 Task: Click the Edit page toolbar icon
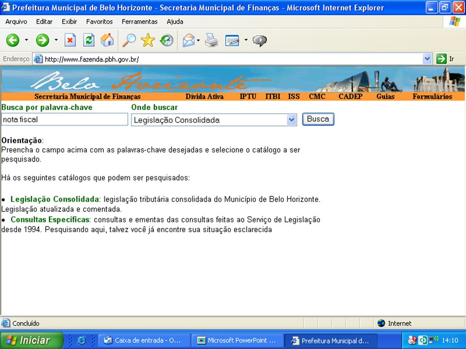point(232,40)
